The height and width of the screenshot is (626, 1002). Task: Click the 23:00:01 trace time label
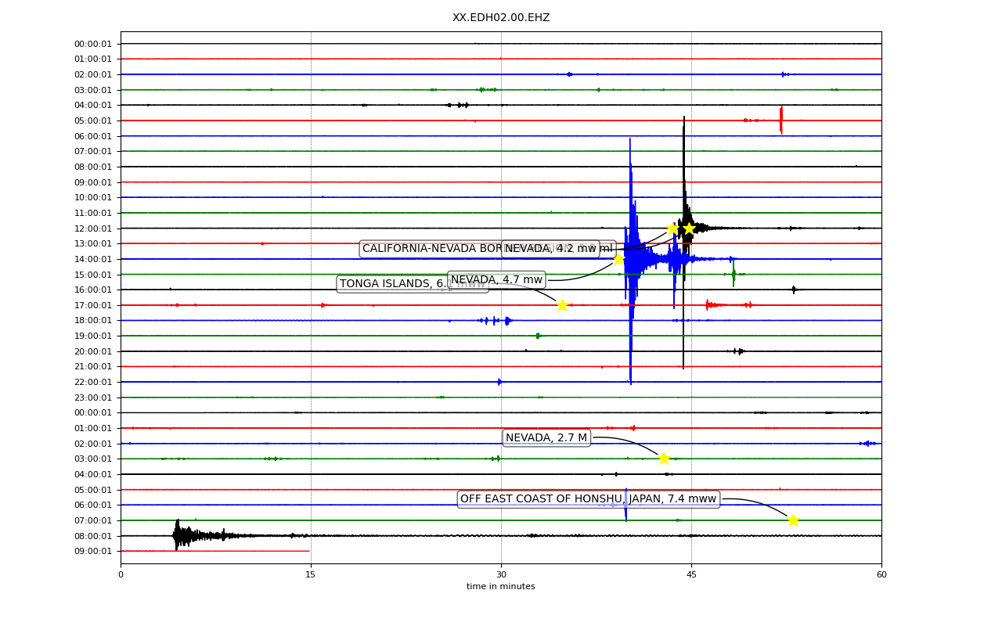pyautogui.click(x=93, y=398)
